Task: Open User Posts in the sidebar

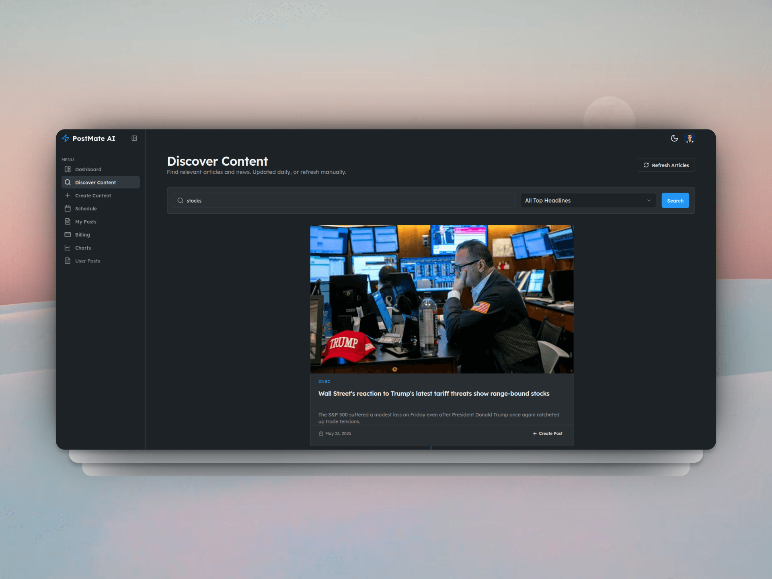Action: point(101,261)
